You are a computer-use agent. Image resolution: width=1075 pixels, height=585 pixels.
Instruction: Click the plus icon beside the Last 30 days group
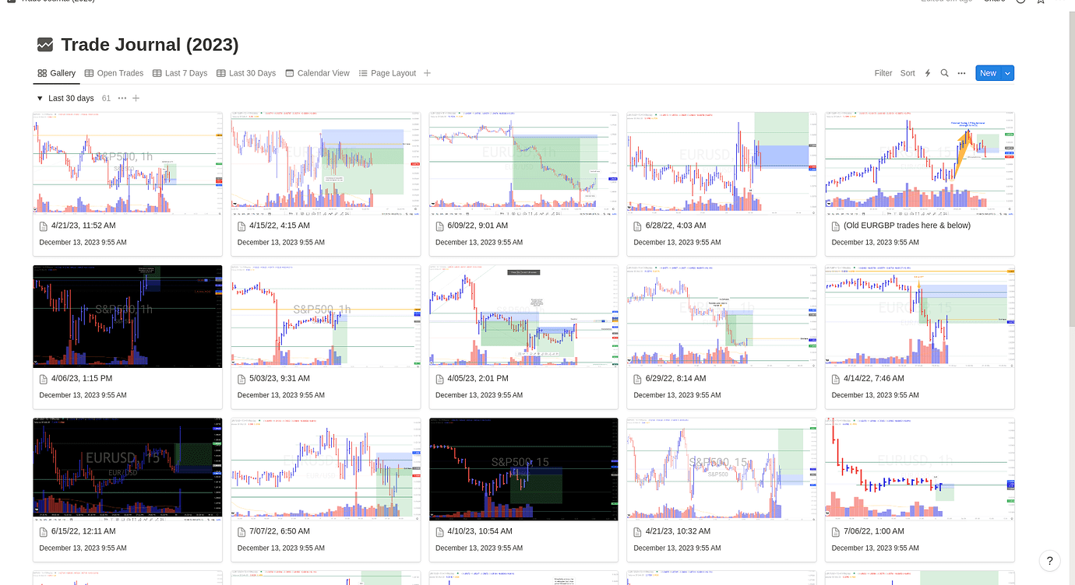click(x=136, y=98)
